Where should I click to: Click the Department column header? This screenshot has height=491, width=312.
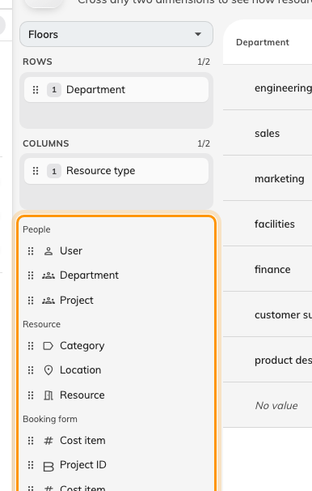pyautogui.click(x=263, y=42)
